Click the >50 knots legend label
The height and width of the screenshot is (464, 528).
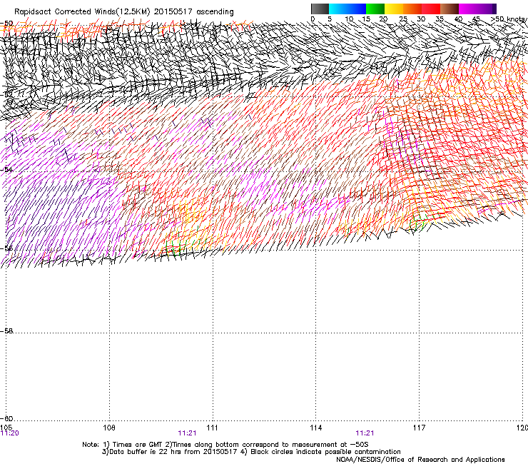(x=509, y=19)
